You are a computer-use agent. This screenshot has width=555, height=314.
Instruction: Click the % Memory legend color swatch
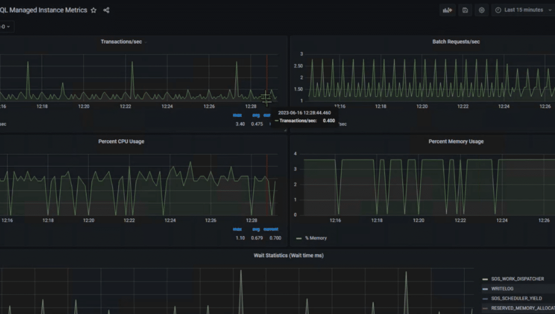[299, 238]
